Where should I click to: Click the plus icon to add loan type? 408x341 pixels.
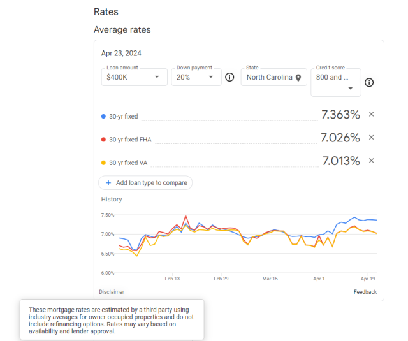108,183
